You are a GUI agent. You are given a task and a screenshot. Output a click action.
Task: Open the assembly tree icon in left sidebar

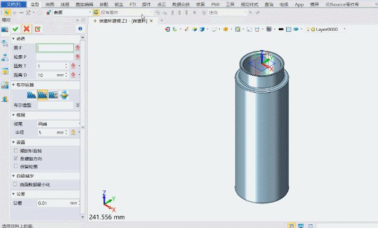coord(5,58)
